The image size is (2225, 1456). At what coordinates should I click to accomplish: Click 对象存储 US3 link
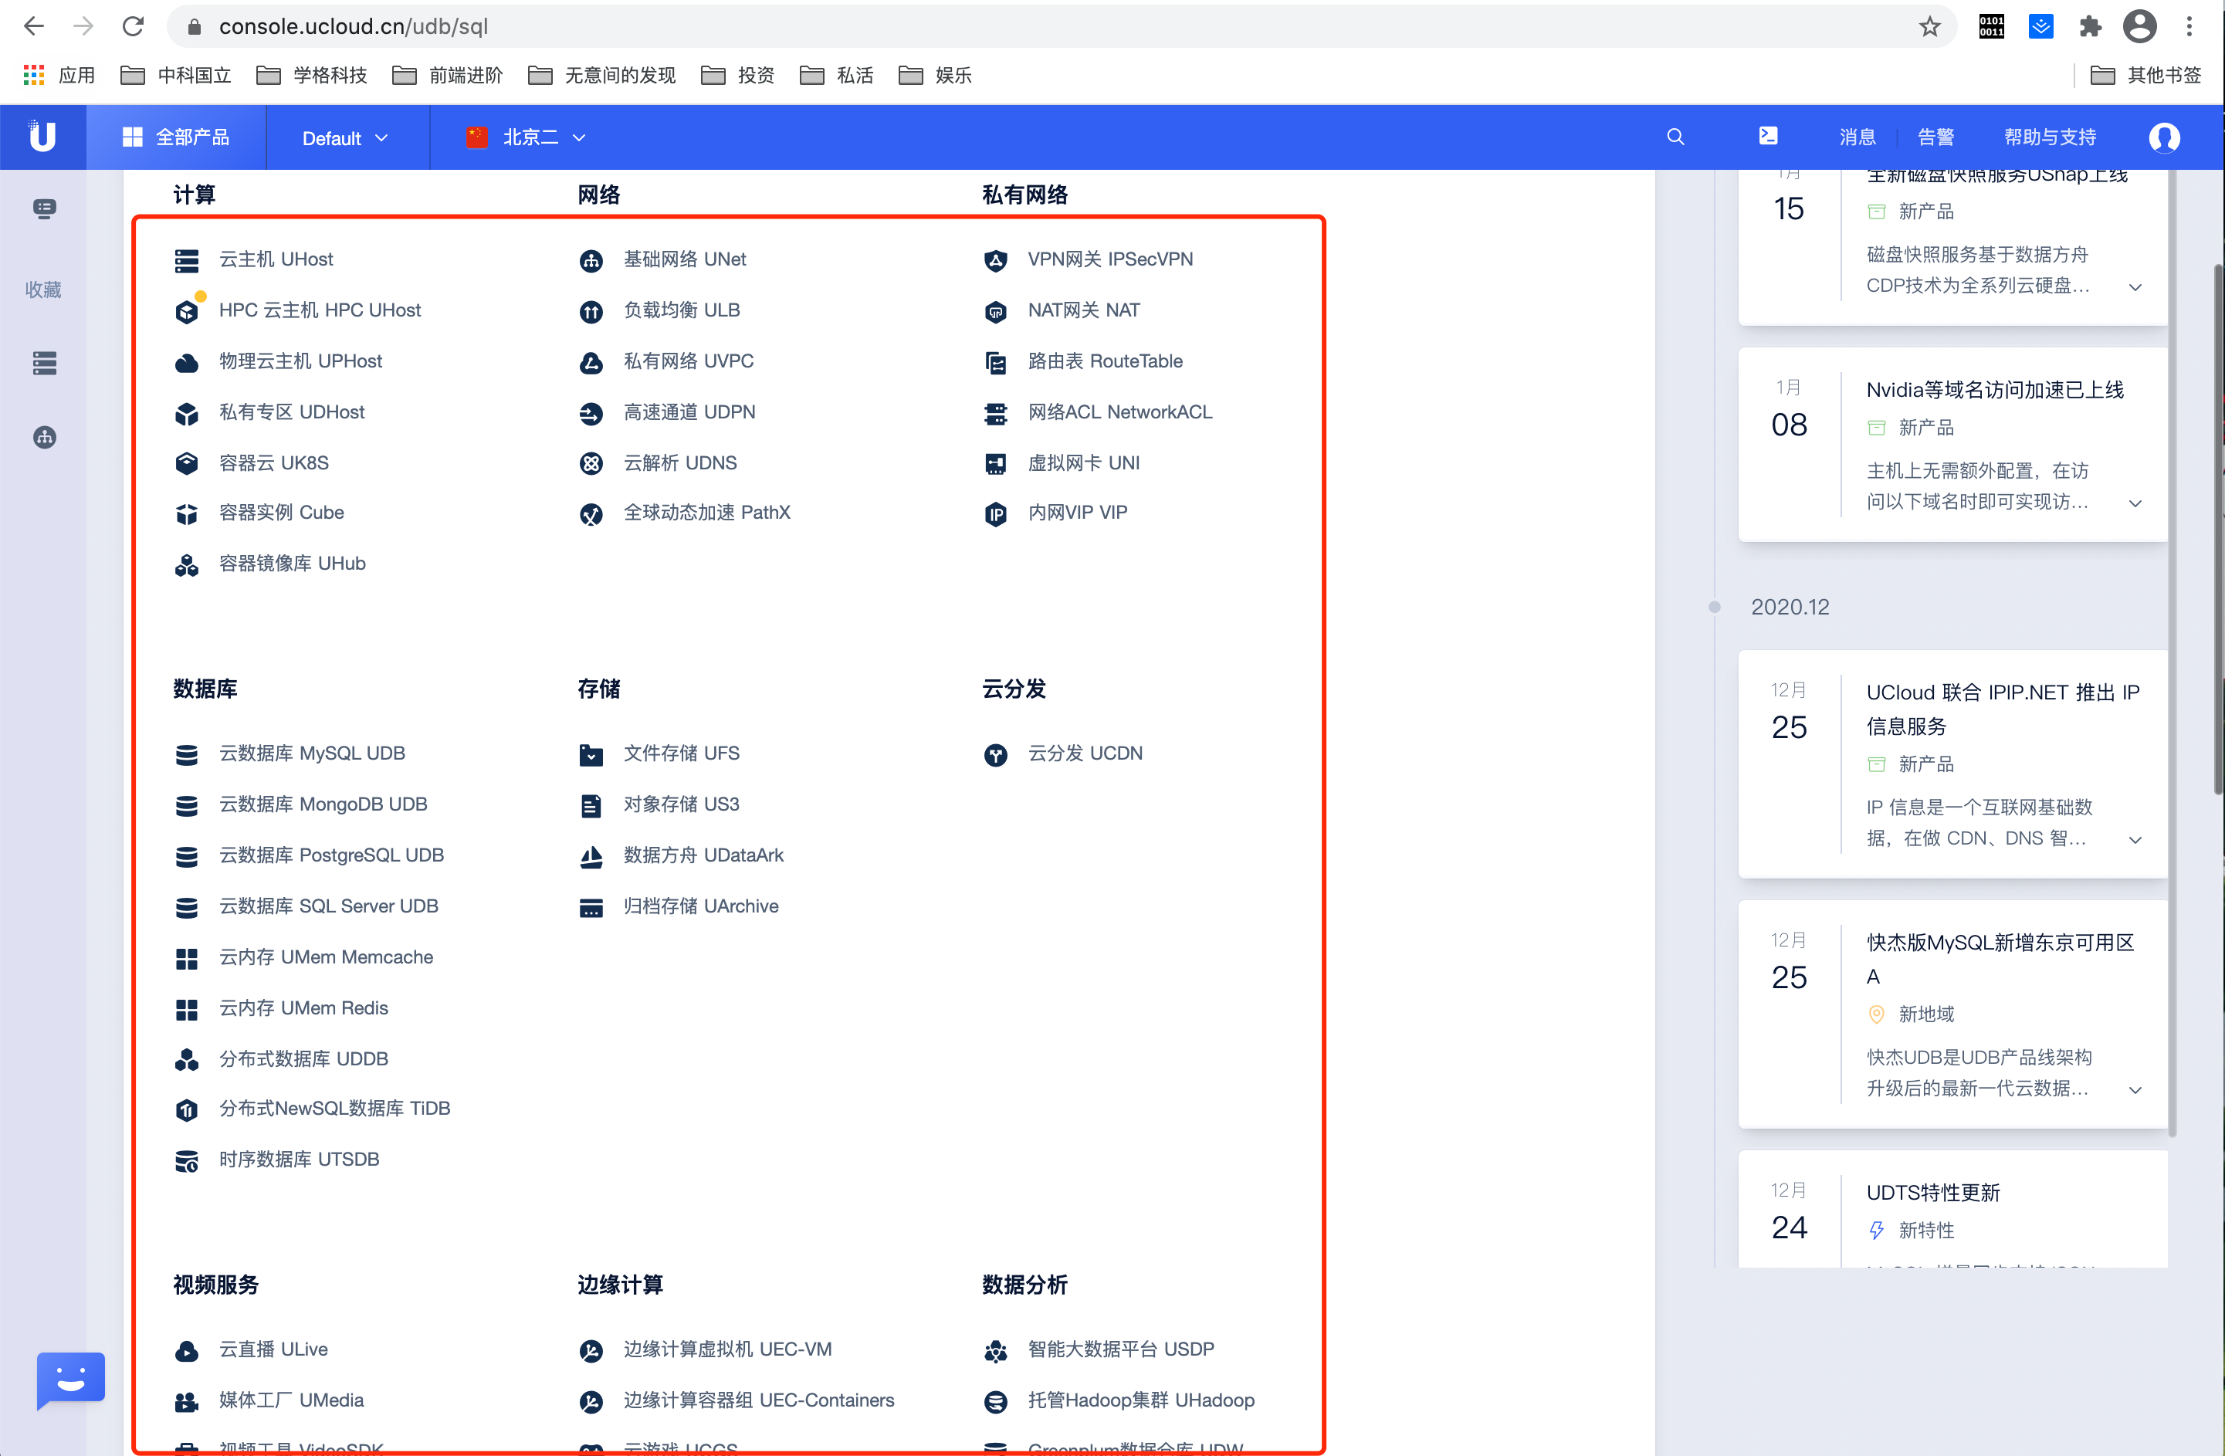click(x=681, y=804)
